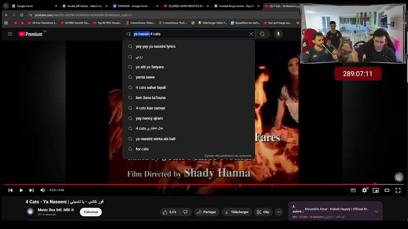The width and height of the screenshot is (408, 229).
Task: Skip to previous video in the player
Action: point(11,190)
